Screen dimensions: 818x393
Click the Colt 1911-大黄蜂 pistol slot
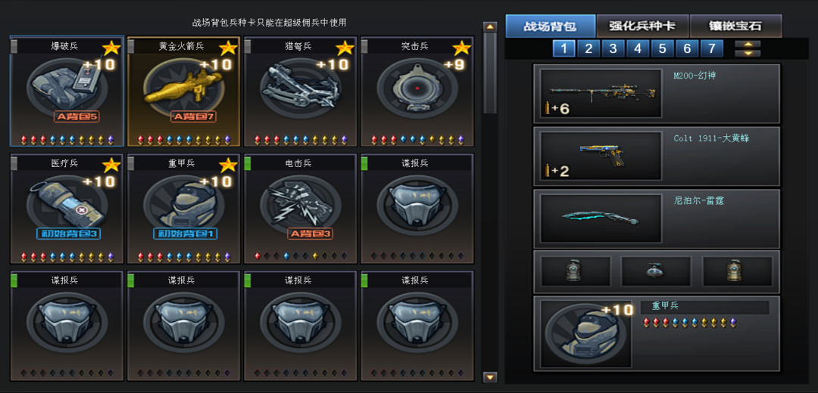click(x=656, y=156)
